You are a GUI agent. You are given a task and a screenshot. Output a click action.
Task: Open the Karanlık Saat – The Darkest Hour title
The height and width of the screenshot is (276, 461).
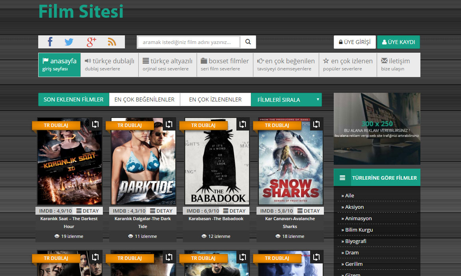pos(69,223)
